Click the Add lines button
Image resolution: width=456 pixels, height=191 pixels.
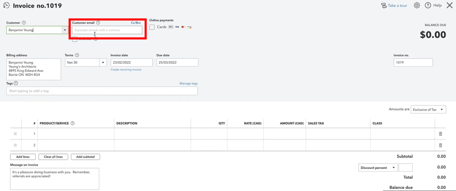pos(23,157)
